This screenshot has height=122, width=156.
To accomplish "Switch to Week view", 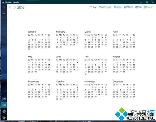I will (x=118, y=7).
